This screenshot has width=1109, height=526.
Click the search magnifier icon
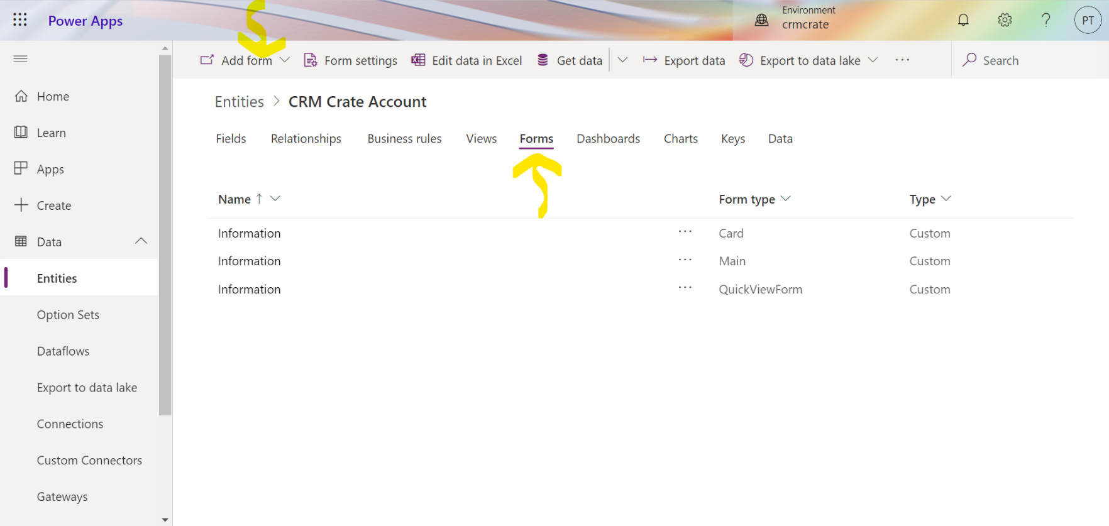coord(969,60)
